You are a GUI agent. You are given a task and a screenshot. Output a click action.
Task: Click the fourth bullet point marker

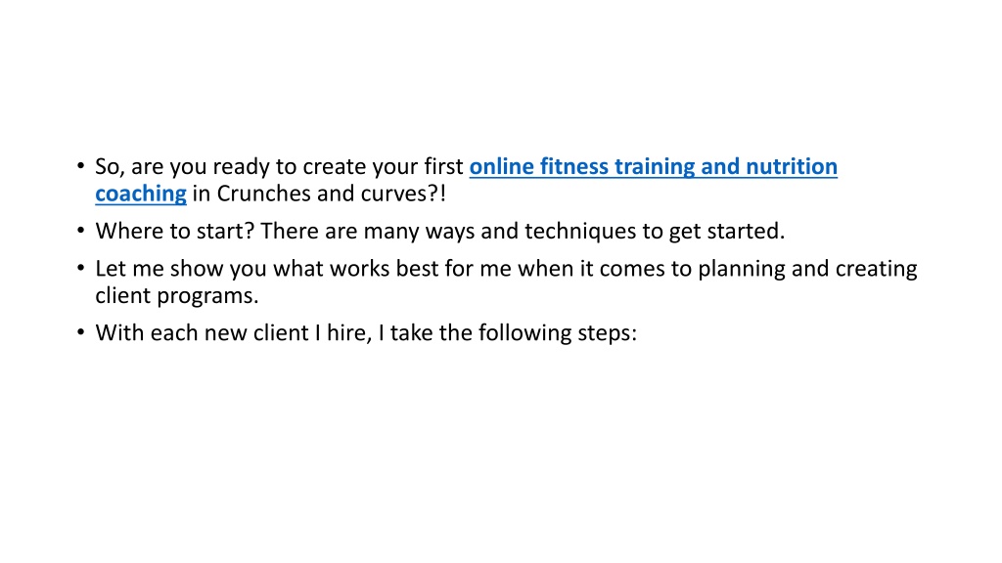[80, 332]
